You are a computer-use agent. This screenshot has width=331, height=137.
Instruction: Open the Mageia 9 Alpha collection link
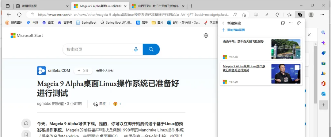click(x=244, y=68)
